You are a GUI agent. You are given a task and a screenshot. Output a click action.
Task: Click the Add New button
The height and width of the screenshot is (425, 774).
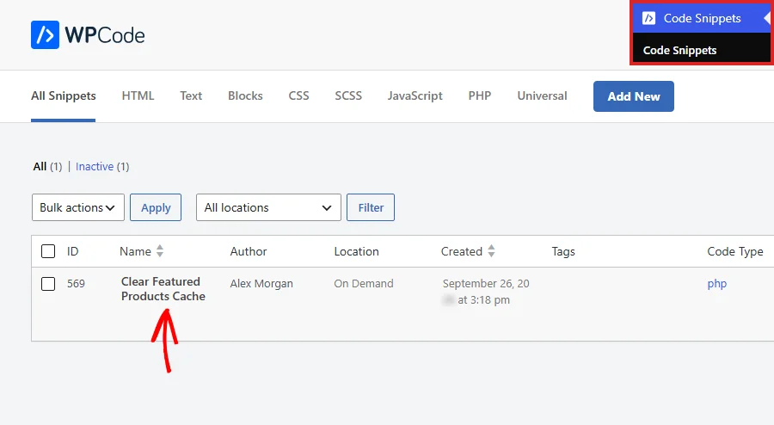[634, 96]
